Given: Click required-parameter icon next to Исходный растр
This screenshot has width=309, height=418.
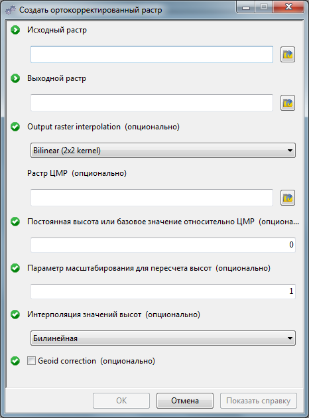Looking at the screenshot, I should (15, 30).
